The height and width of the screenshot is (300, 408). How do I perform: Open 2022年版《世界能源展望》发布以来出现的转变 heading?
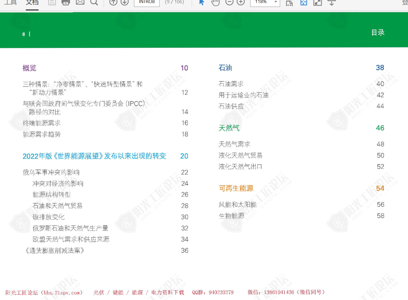pos(94,156)
